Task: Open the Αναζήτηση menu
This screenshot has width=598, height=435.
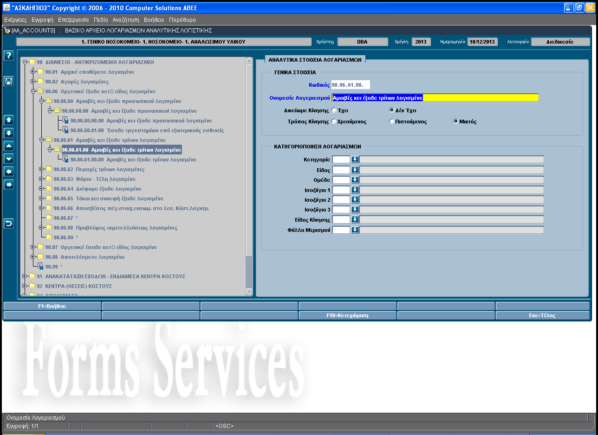Action: coord(125,20)
